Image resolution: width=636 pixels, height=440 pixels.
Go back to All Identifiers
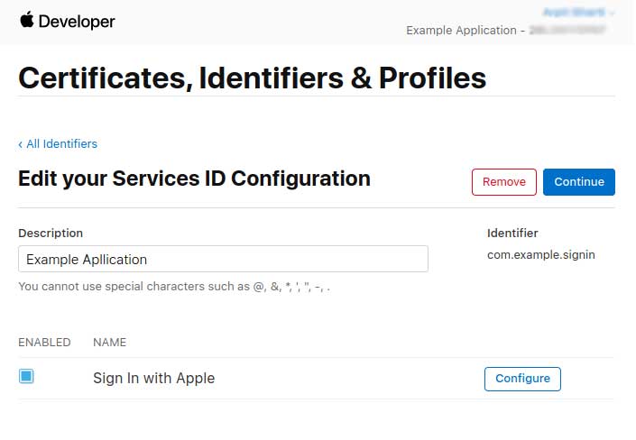(x=61, y=144)
